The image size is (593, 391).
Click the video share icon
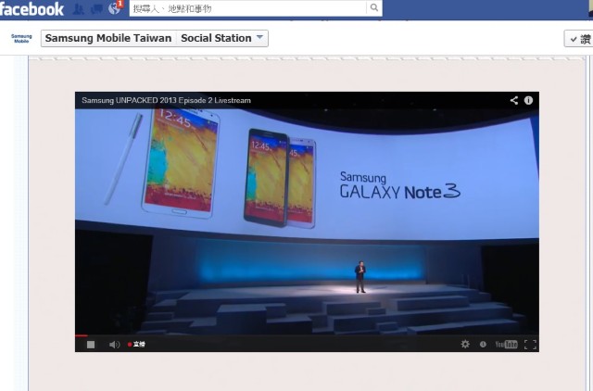[513, 100]
